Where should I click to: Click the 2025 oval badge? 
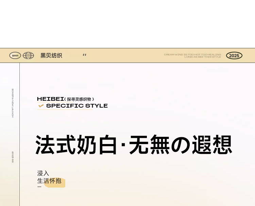pyautogui.click(x=234, y=56)
